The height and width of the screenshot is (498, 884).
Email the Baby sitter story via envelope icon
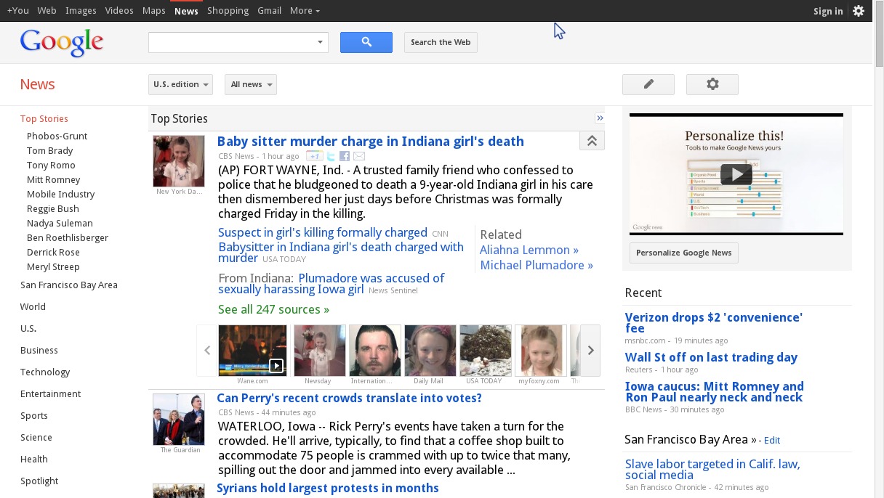359,156
